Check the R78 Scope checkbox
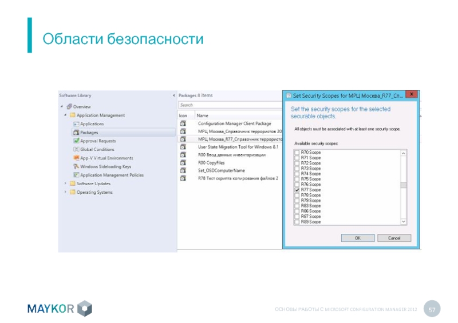This screenshot has height=323, width=458. click(x=297, y=195)
